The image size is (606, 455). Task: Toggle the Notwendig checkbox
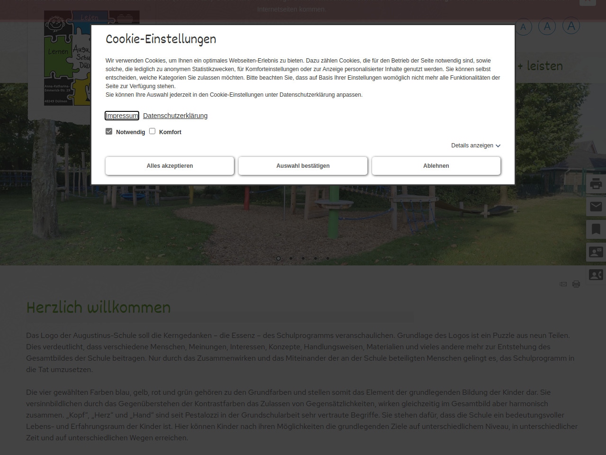pyautogui.click(x=109, y=131)
